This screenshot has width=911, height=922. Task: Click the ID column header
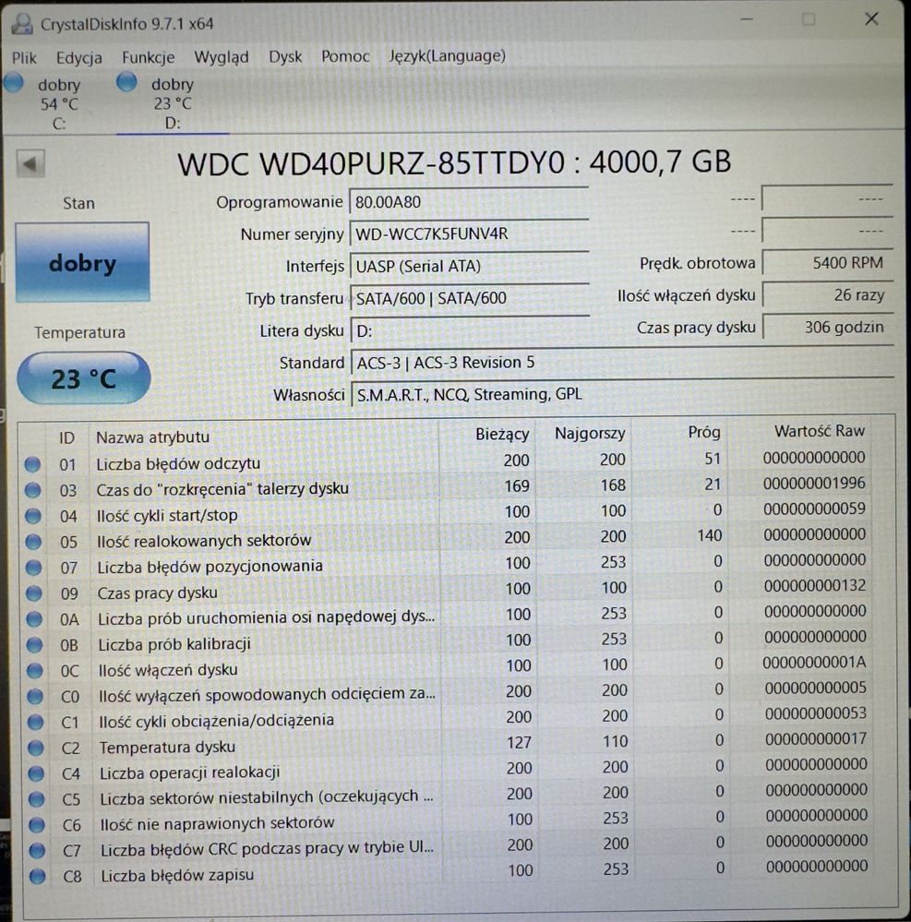pyautogui.click(x=67, y=437)
